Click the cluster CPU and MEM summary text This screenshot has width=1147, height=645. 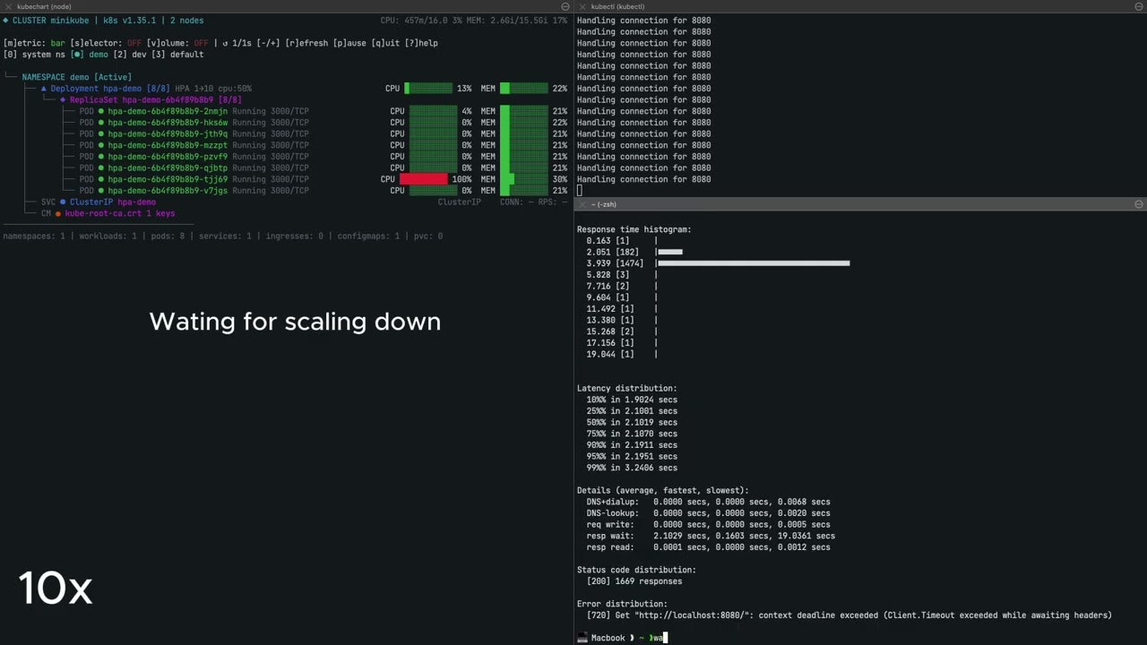point(474,20)
